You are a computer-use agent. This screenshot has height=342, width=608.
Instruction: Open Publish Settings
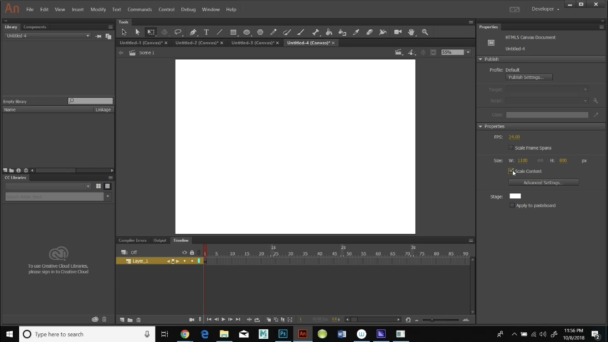(x=529, y=77)
